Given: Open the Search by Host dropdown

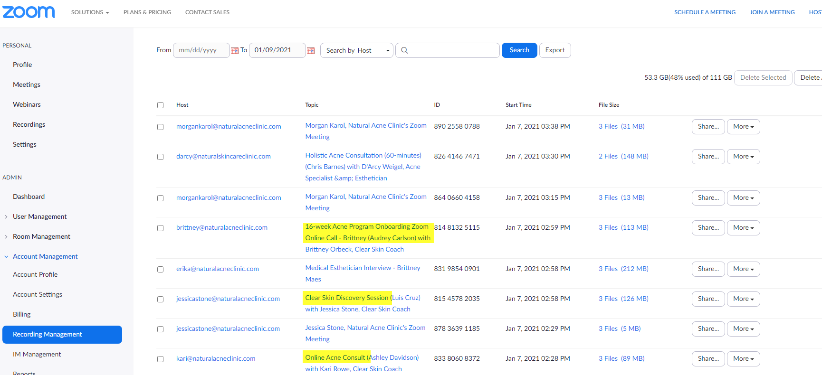Looking at the screenshot, I should (x=357, y=50).
